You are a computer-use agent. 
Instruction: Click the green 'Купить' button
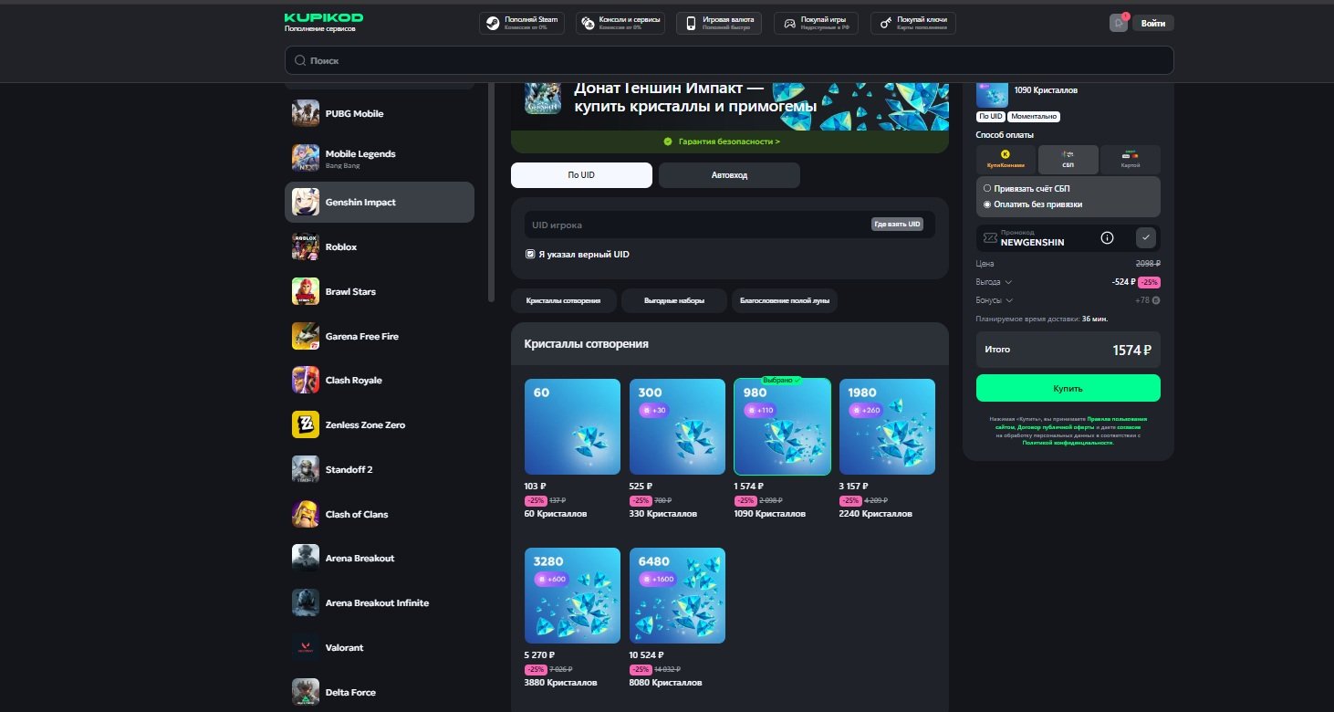click(x=1068, y=388)
